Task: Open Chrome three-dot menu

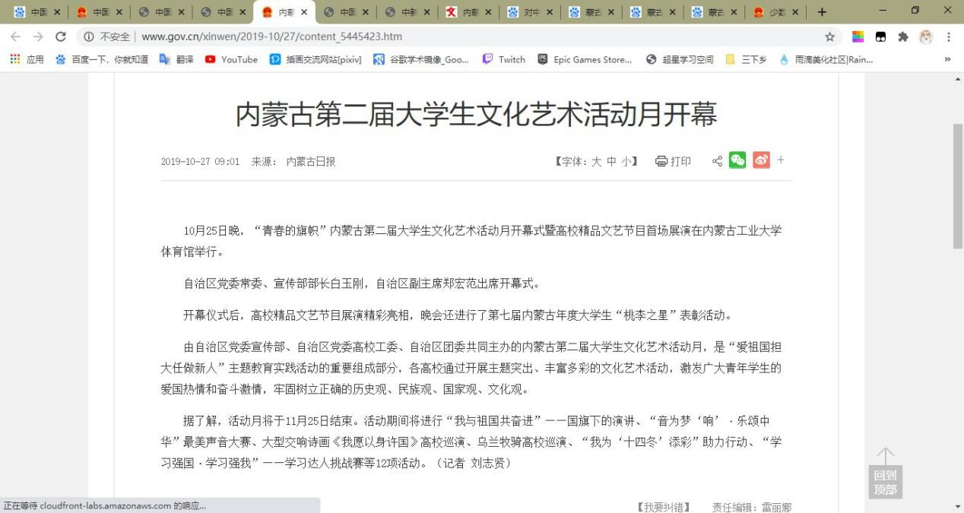Action: [x=948, y=36]
